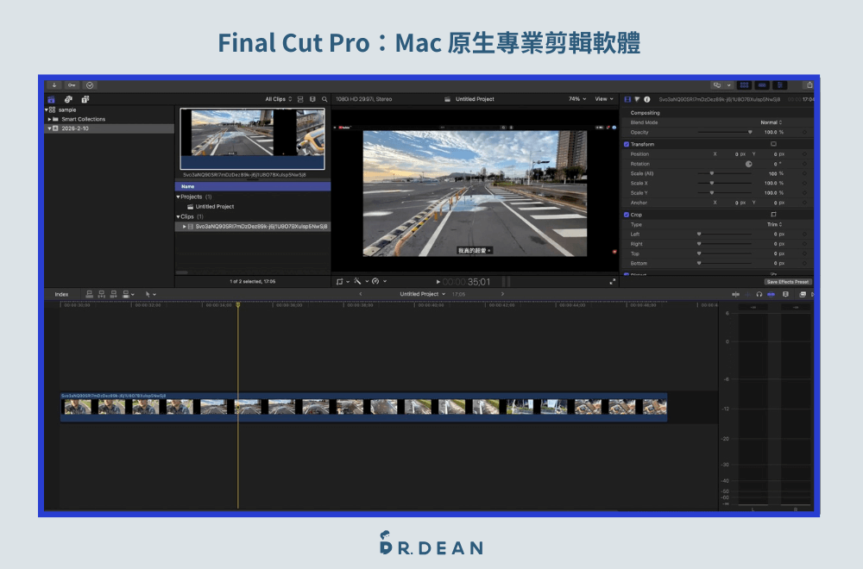This screenshot has height=569, width=863.
Task: Click the browser filmstrip clip thumbnail
Action: 253,139
